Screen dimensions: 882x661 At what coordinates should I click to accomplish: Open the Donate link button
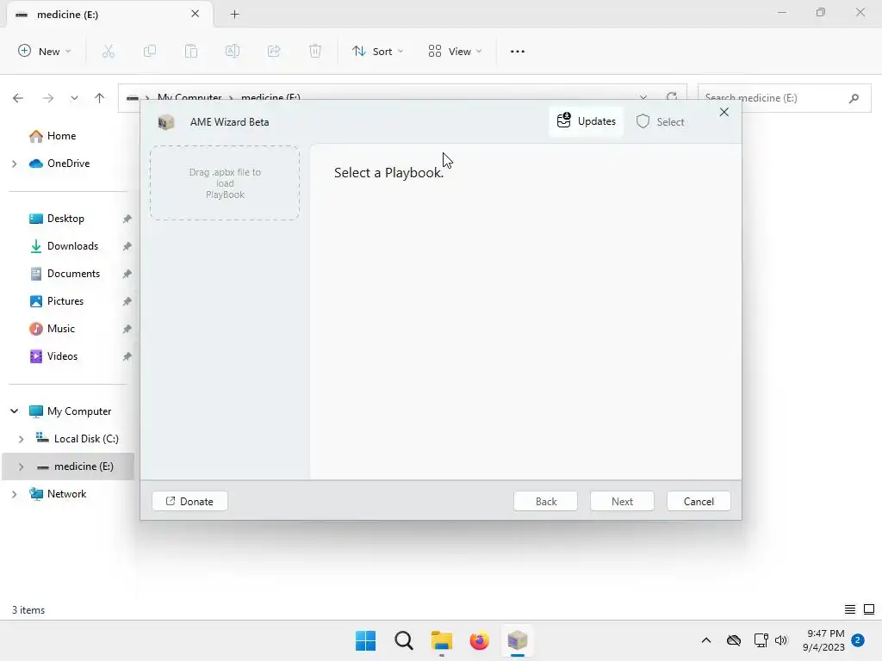pos(190,502)
